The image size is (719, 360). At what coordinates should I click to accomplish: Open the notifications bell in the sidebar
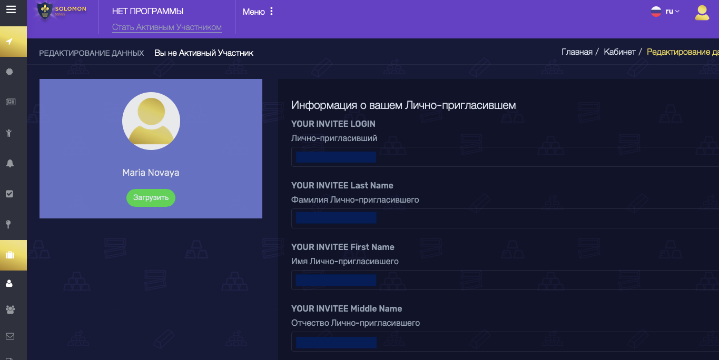pyautogui.click(x=9, y=163)
